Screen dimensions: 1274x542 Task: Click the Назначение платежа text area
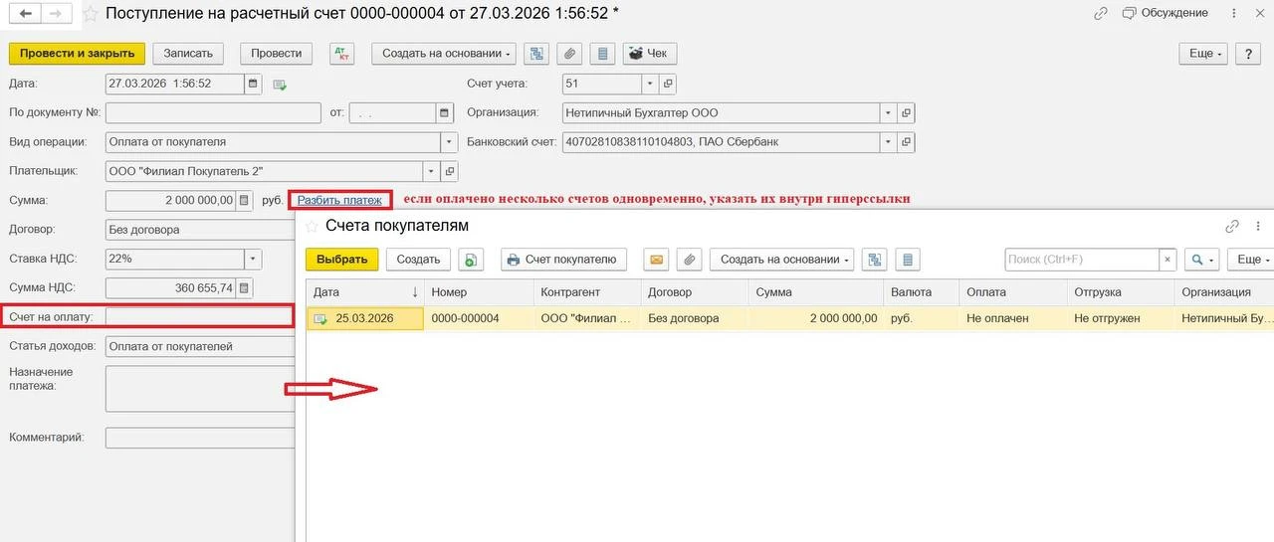click(200, 389)
